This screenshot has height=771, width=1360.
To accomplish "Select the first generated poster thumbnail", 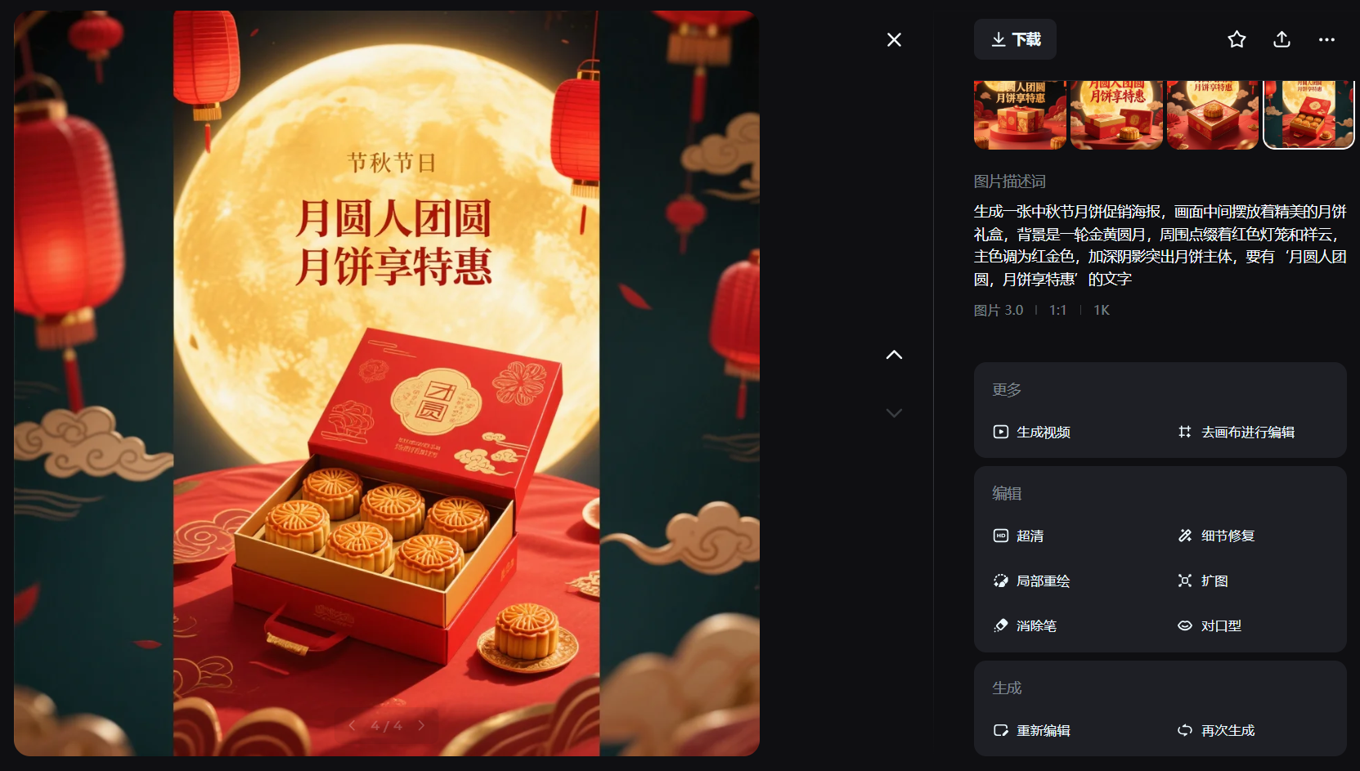I will point(1020,114).
